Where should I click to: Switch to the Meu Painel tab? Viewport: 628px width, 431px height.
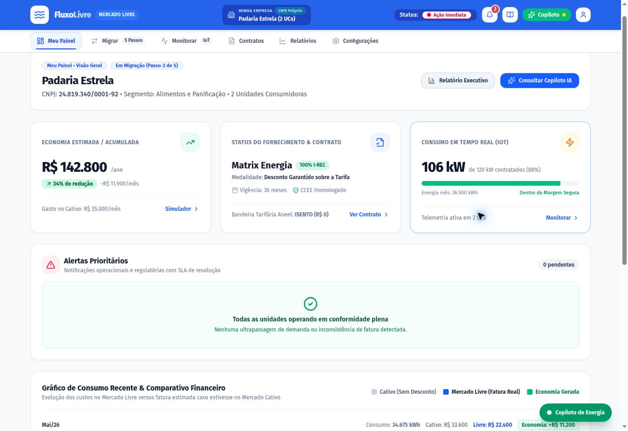[x=56, y=41]
